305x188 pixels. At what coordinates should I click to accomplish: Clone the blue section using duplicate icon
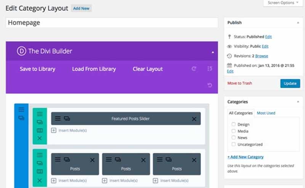tap(21, 118)
